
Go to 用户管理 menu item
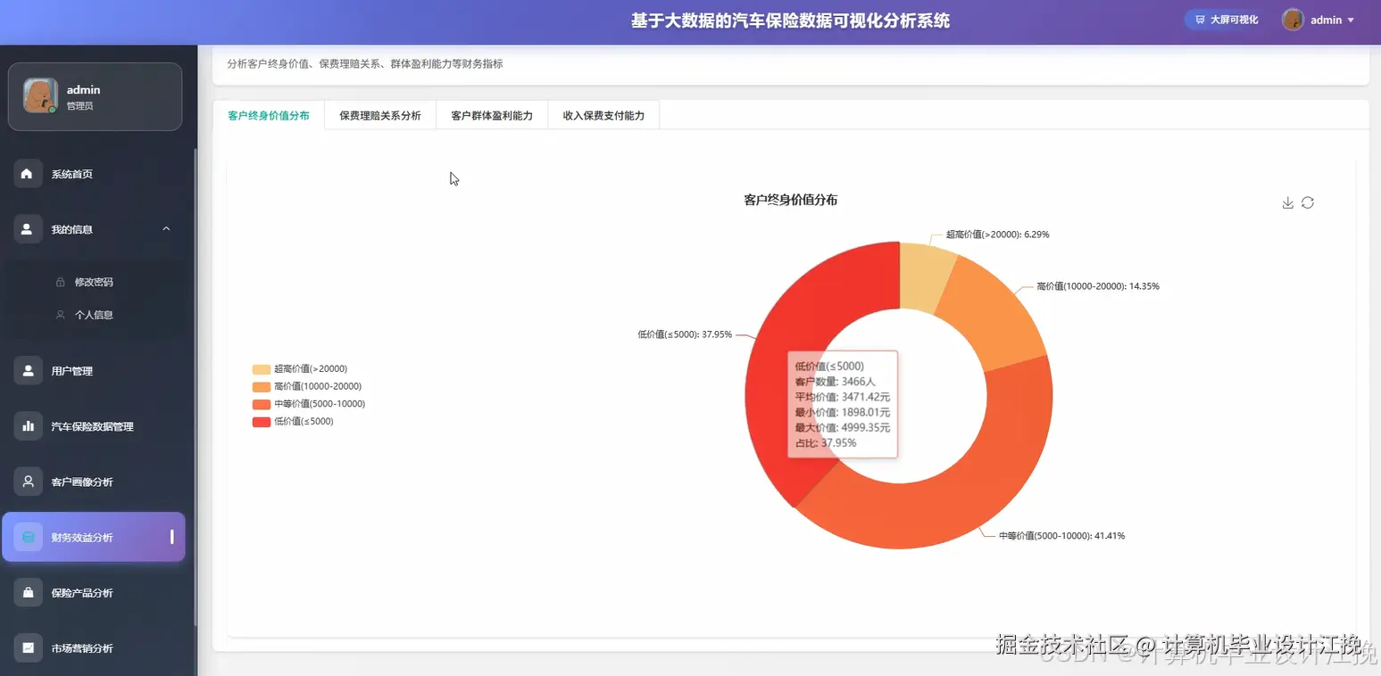coord(94,371)
